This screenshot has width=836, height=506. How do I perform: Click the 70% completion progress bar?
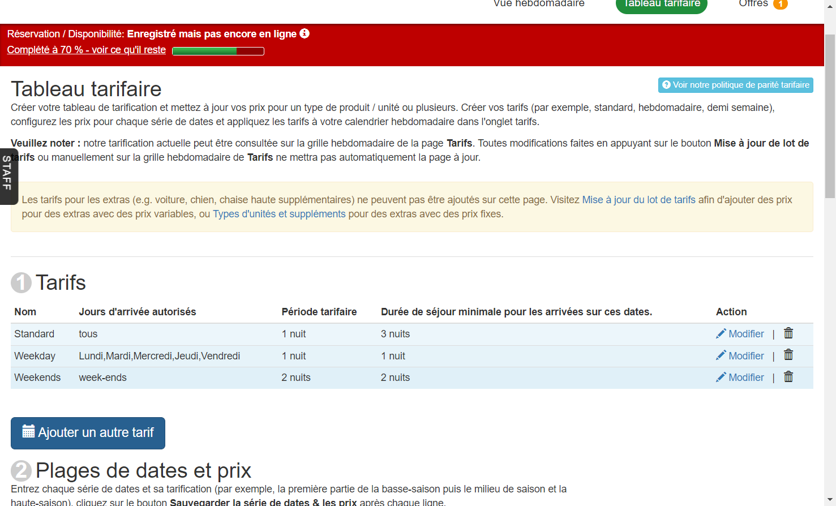tap(218, 51)
